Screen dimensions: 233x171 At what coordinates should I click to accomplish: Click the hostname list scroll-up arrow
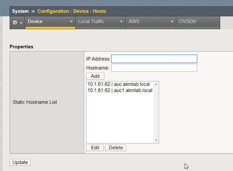[156, 84]
